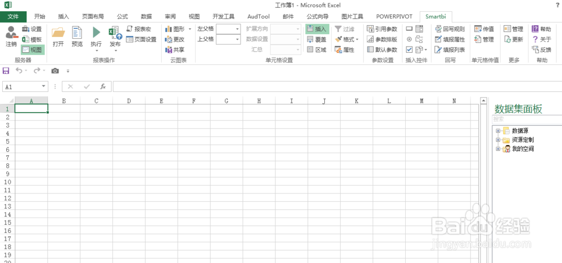
Task: Open the 报表宏 report macro
Action: 139,29
